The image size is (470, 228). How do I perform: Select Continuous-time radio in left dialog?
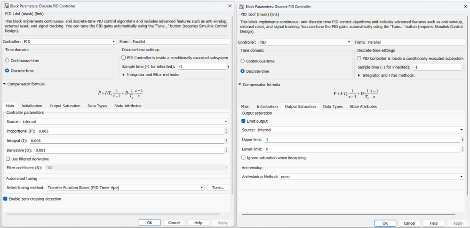(7, 61)
